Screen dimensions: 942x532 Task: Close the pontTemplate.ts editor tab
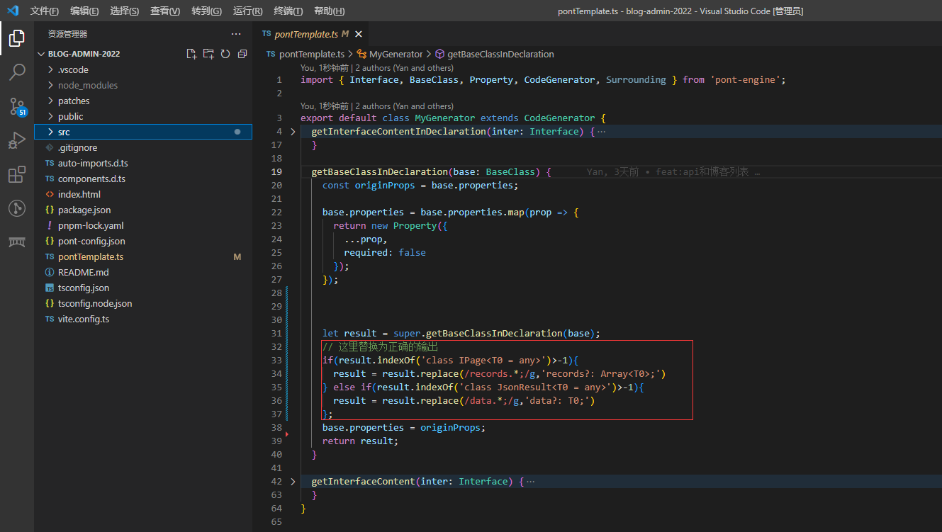[x=359, y=34]
